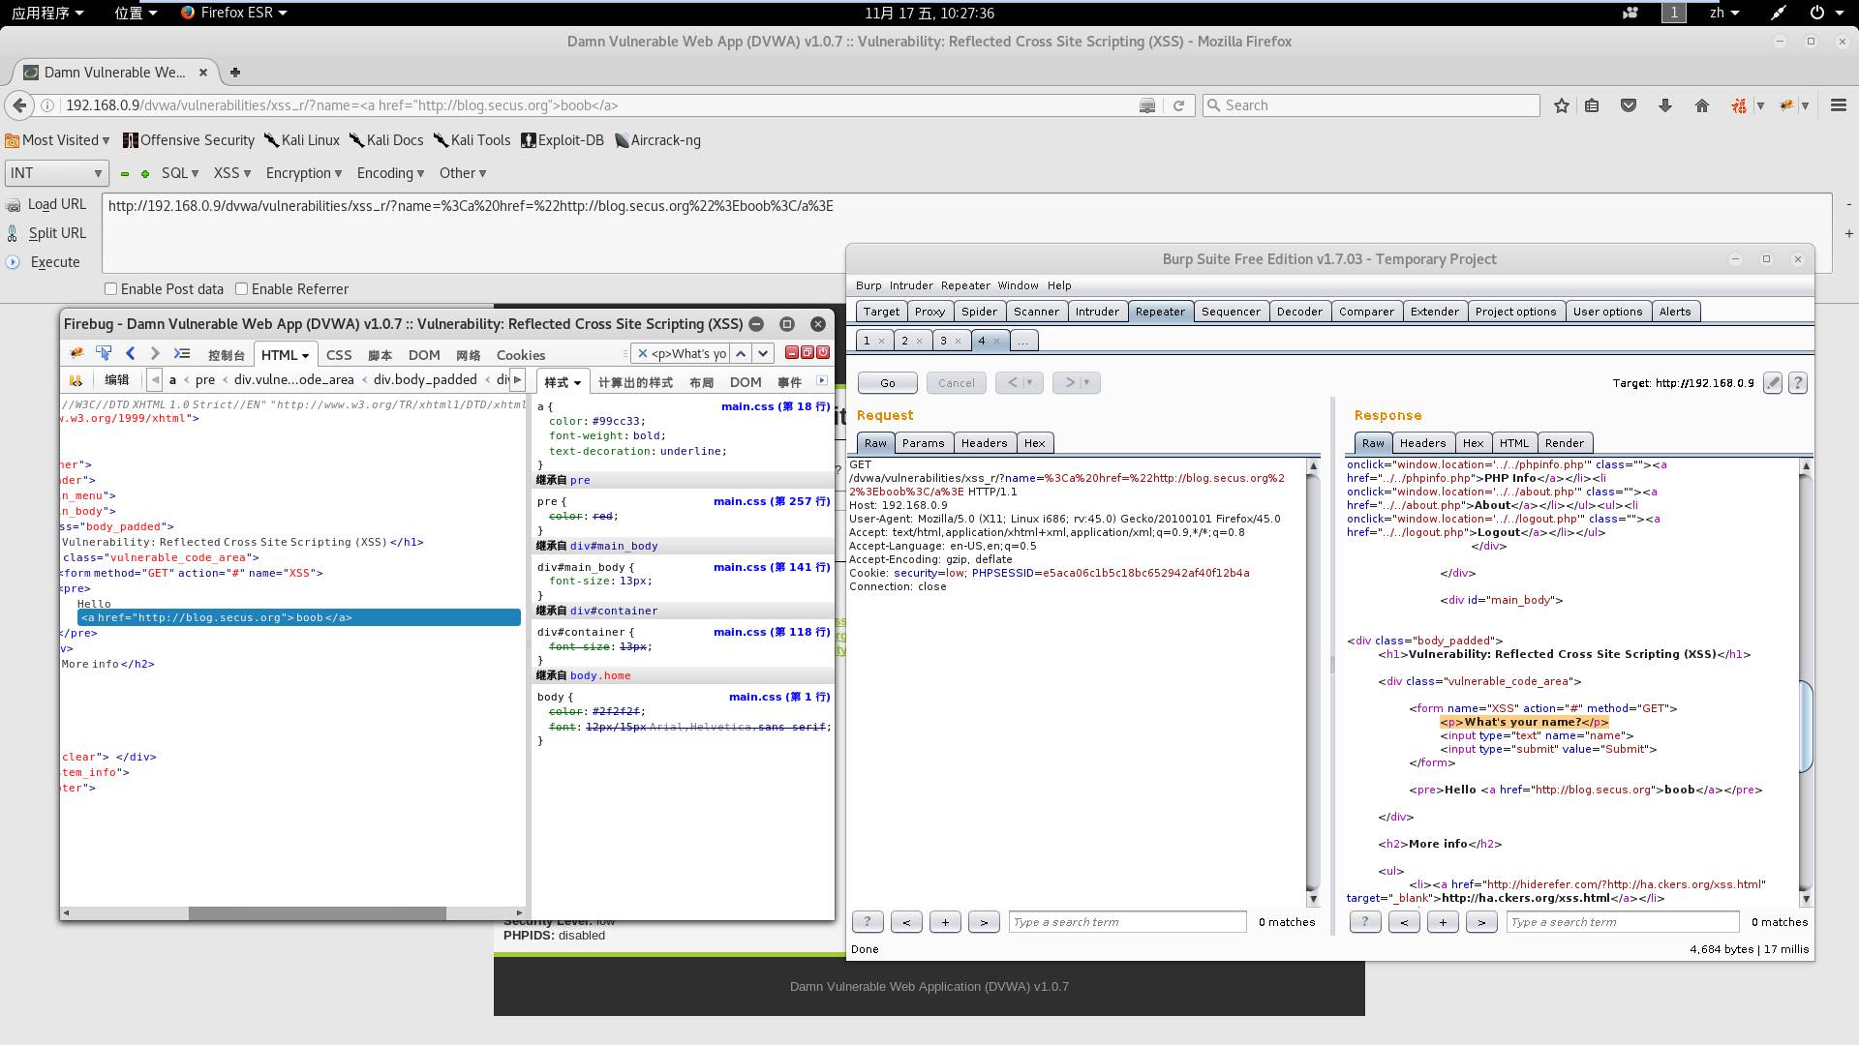
Task: Click the Firefox Search input field
Action: pos(1371,105)
